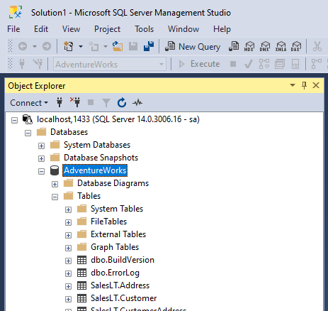Close the Object Explorer panel

pos(316,85)
